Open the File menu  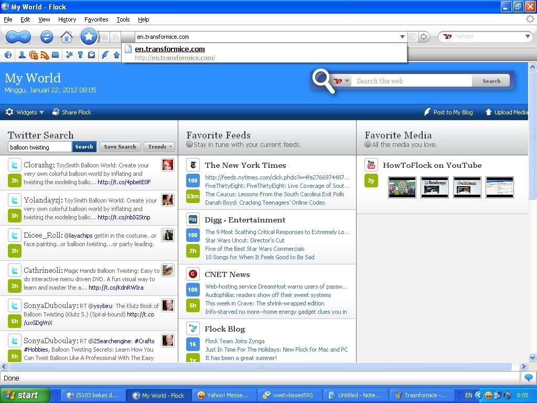(8, 19)
